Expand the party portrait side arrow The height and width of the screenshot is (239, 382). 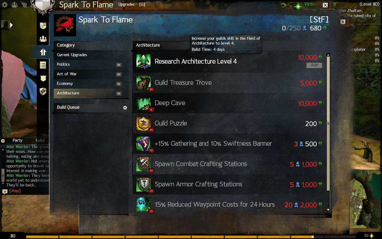(12, 25)
